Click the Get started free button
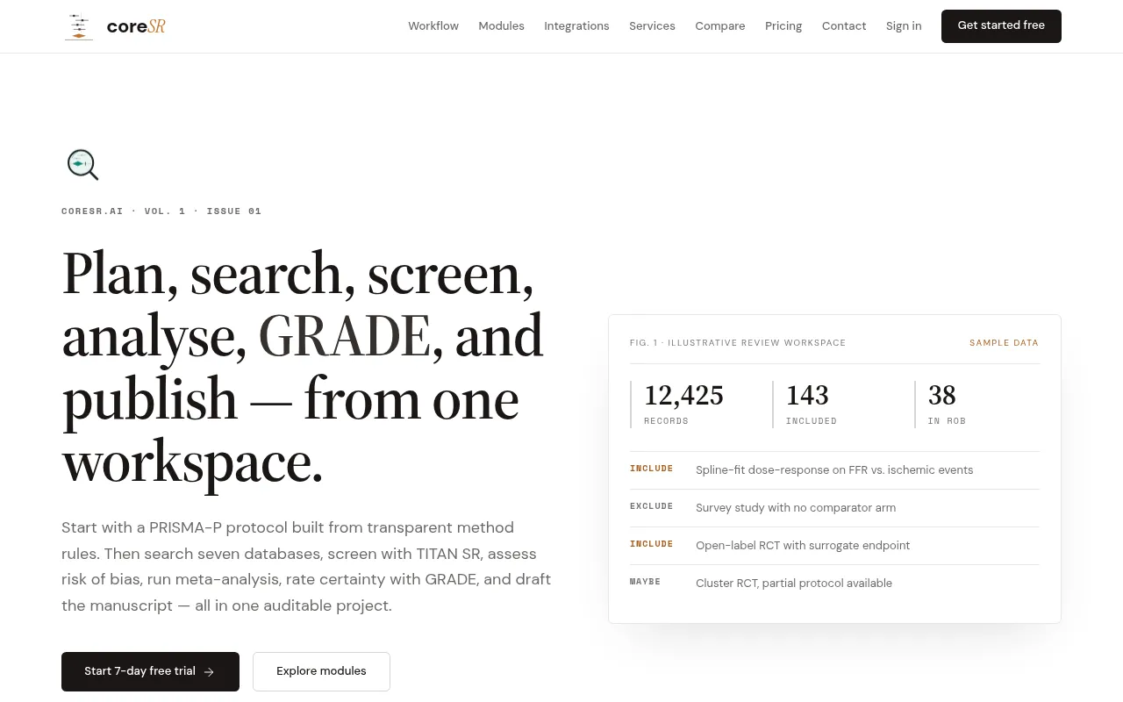This screenshot has height=702, width=1123. coord(1001,26)
